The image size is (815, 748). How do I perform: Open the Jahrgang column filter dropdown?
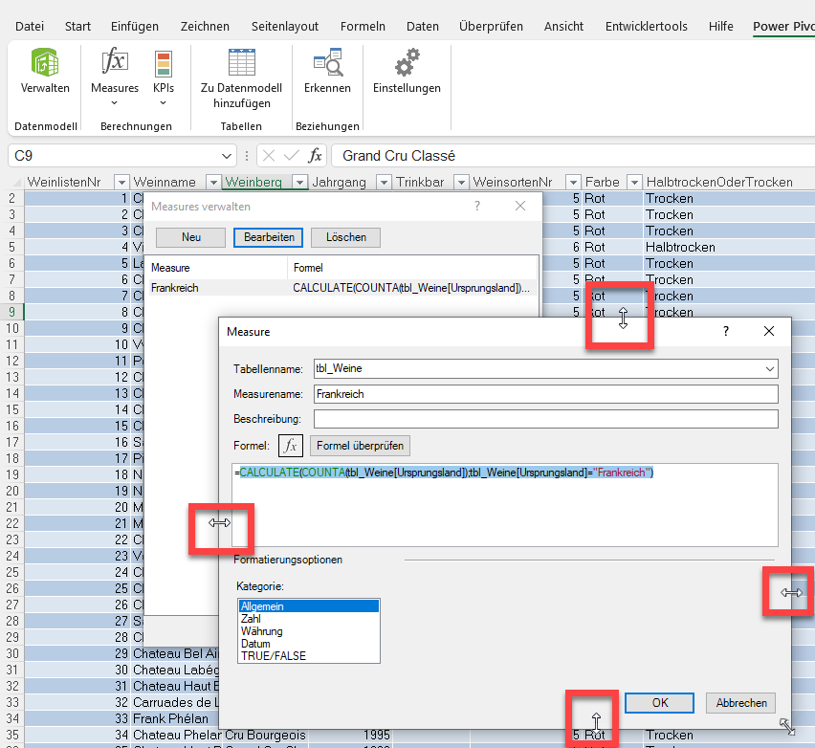pos(383,182)
